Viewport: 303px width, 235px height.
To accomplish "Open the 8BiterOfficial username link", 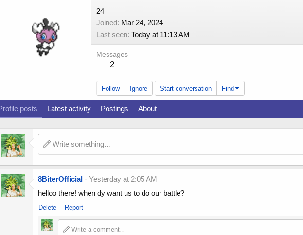I will tap(60, 179).
